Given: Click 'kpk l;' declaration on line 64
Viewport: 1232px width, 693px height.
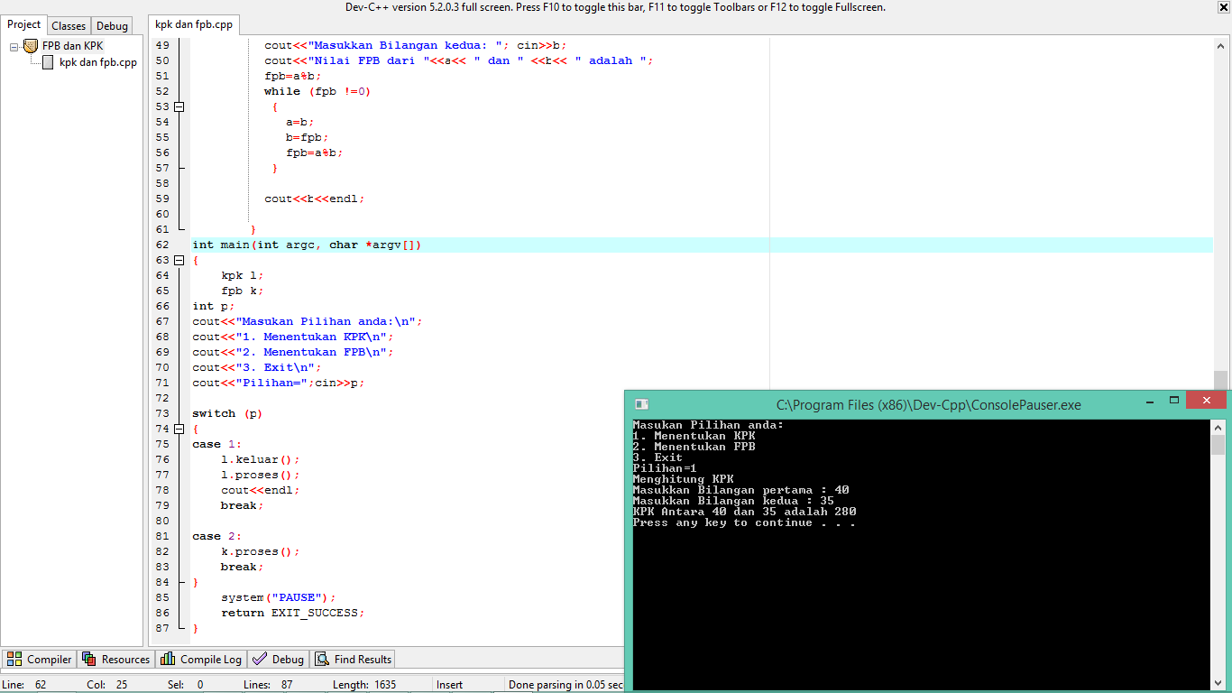Looking at the screenshot, I should (x=243, y=275).
